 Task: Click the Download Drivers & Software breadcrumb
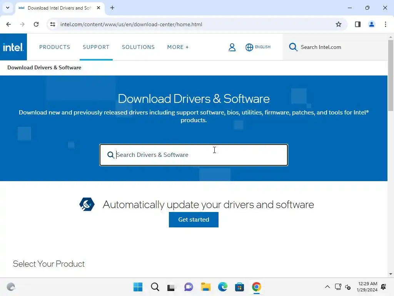[x=44, y=67]
